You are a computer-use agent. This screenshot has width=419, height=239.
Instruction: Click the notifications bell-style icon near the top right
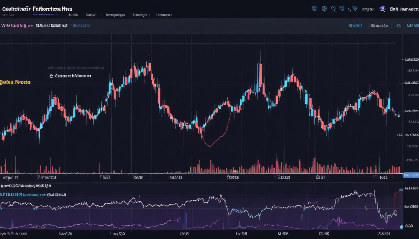[324, 9]
